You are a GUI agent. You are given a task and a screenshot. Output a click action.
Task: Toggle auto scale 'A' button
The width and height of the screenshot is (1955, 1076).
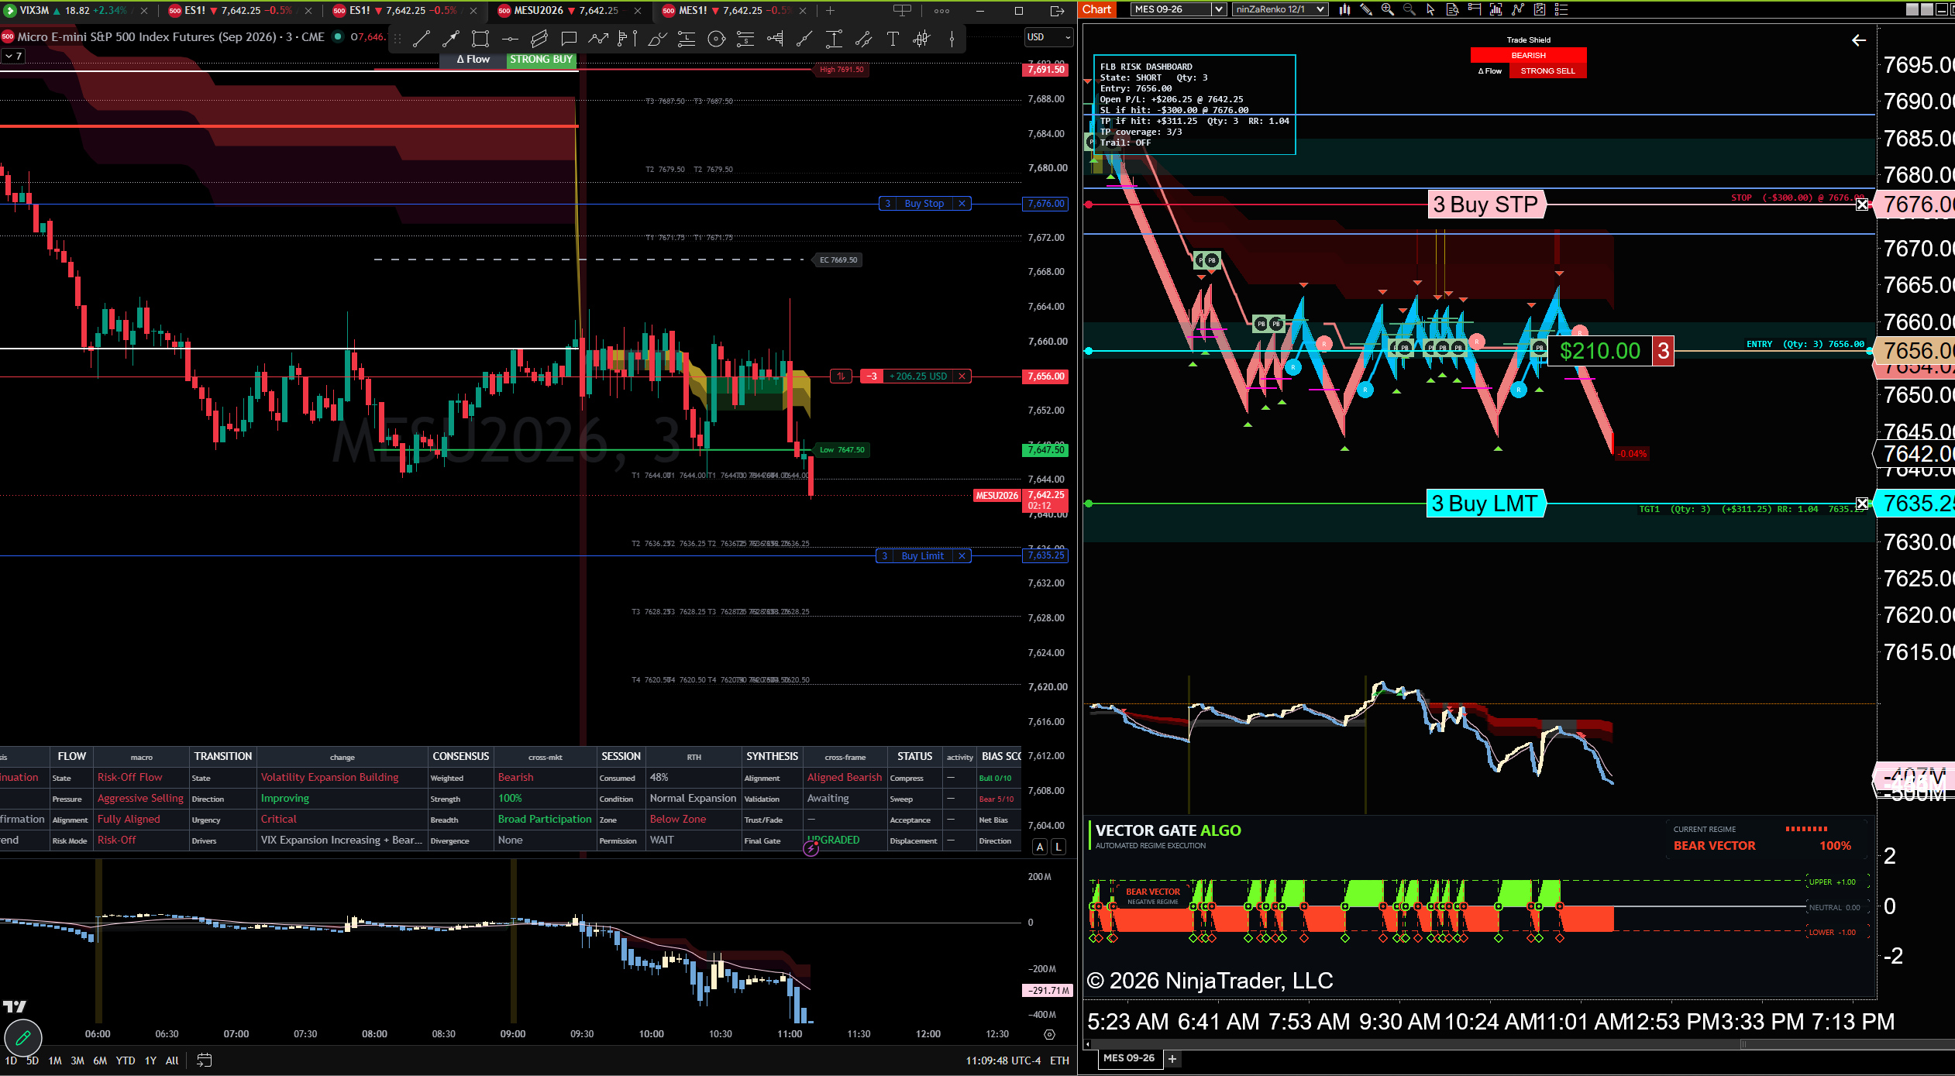coord(1040,847)
